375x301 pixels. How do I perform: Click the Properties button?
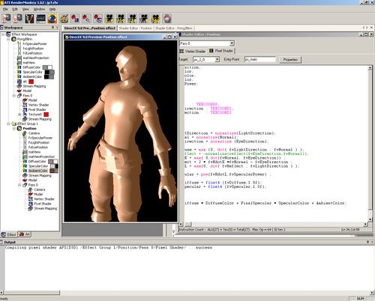[x=290, y=60]
